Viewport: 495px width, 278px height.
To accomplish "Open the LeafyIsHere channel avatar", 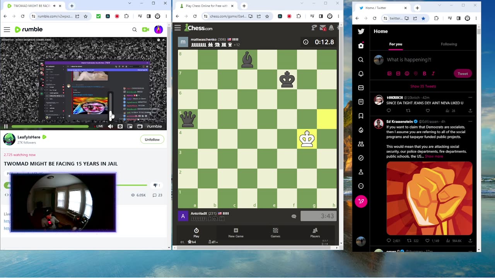I will [9, 139].
